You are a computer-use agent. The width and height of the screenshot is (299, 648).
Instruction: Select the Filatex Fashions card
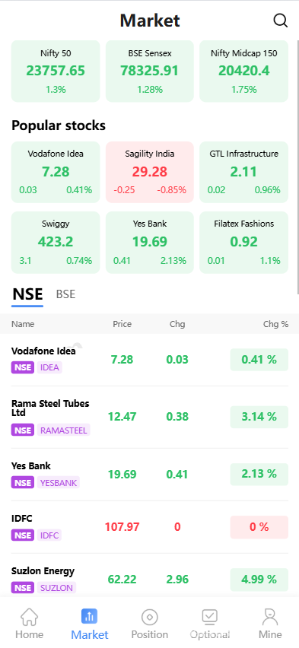coord(243,242)
